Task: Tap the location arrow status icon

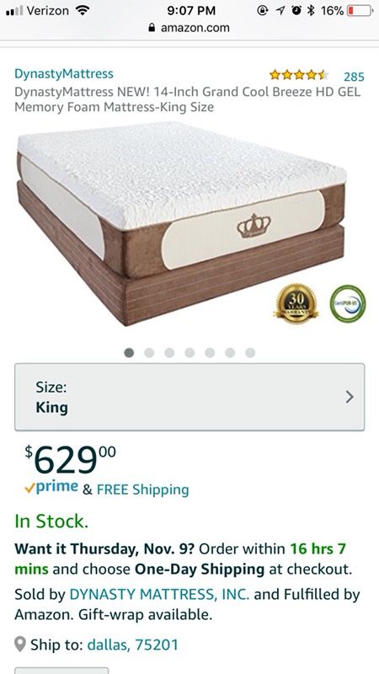Action: click(x=280, y=11)
